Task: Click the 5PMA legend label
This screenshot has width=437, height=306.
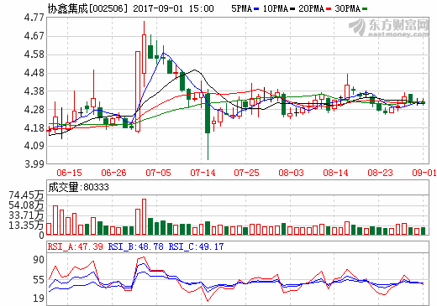Action: [242, 8]
